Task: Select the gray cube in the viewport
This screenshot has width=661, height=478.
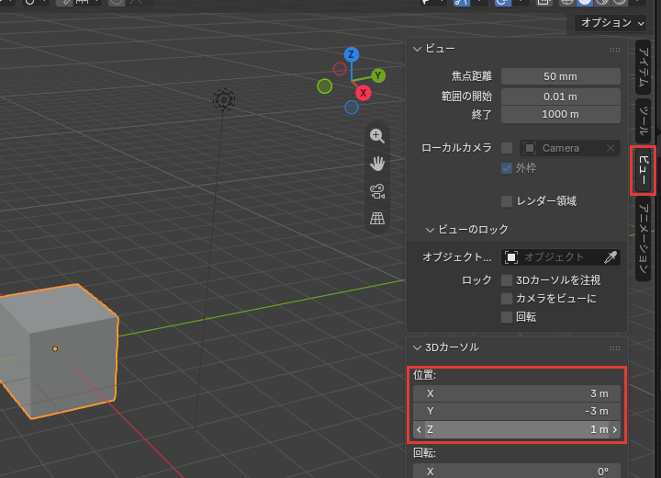Action: tap(59, 351)
